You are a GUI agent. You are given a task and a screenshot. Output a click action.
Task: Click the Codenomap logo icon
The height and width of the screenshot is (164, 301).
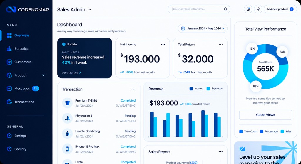(11, 9)
